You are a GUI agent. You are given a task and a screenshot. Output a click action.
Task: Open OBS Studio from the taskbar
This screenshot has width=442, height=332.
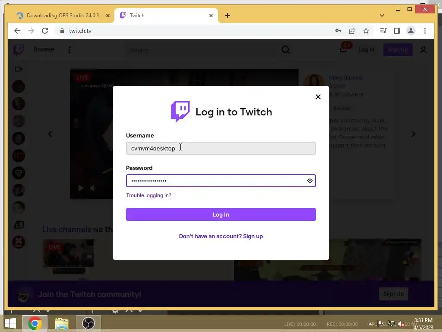88,323
